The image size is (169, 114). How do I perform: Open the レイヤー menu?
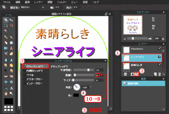39,2
